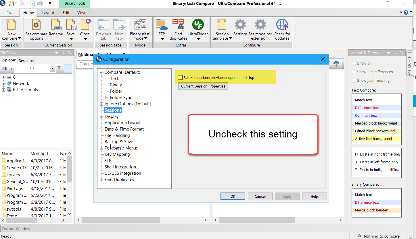The width and height of the screenshot is (416, 239).
Task: Check Reload sessions previously open on startup
Action: coord(180,77)
